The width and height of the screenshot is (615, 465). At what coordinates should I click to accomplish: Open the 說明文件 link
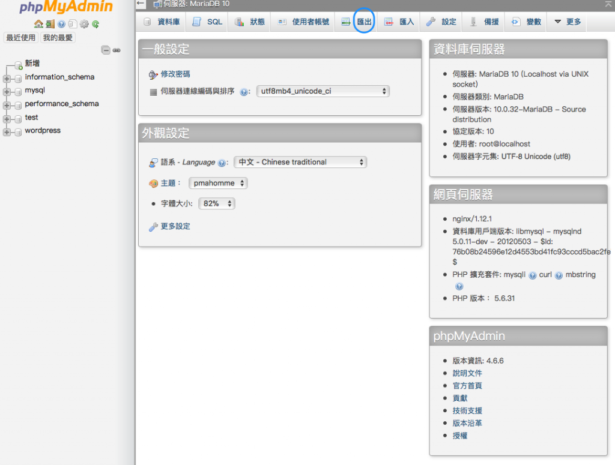(467, 373)
